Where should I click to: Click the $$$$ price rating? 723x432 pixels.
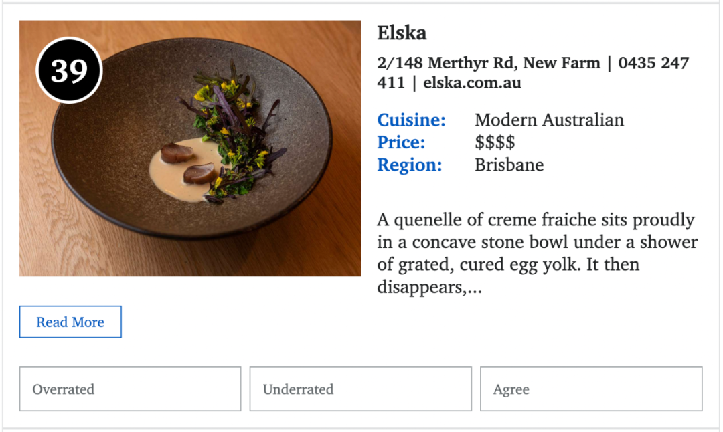click(x=495, y=142)
